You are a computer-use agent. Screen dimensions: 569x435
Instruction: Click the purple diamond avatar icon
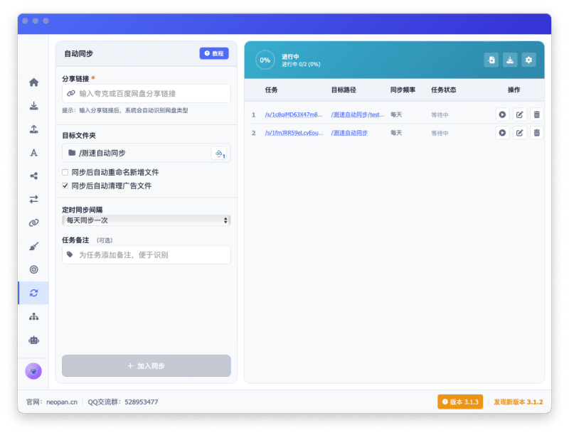(x=33, y=370)
